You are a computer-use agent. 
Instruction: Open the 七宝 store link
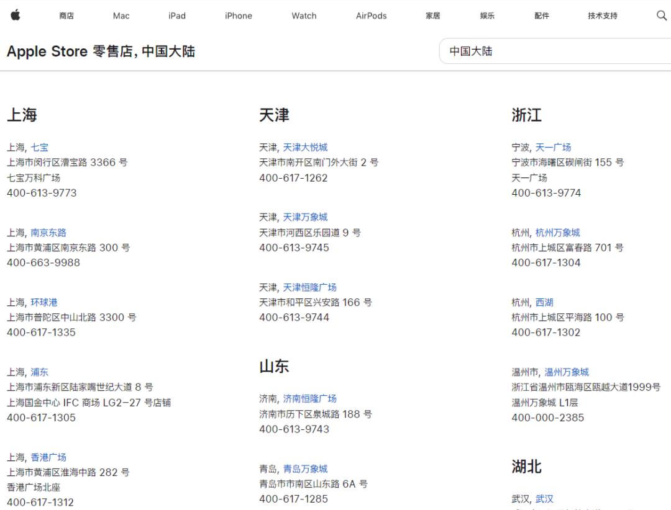[40, 148]
